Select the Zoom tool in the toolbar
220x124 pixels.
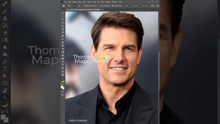(x=63, y=78)
